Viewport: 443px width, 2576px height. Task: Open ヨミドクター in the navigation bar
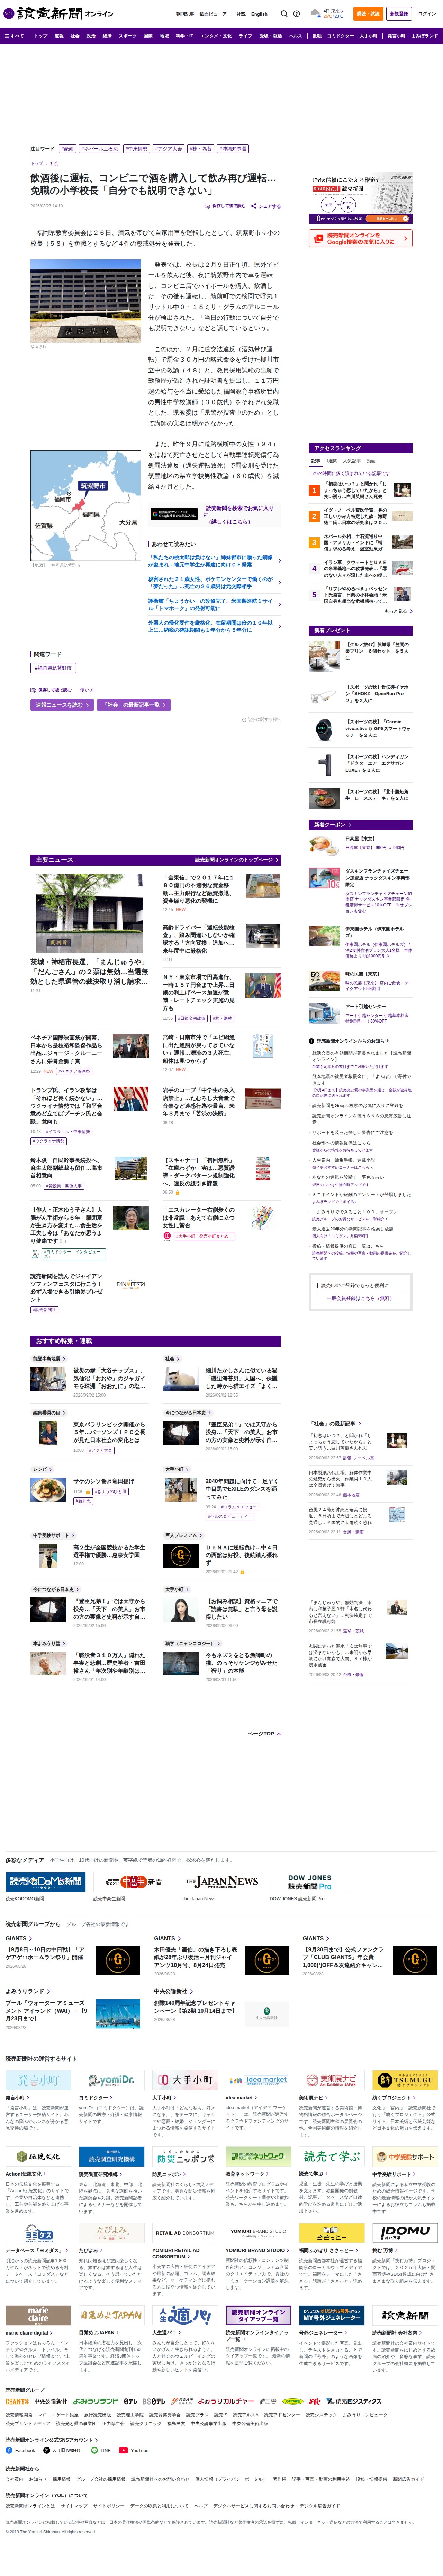point(340,36)
